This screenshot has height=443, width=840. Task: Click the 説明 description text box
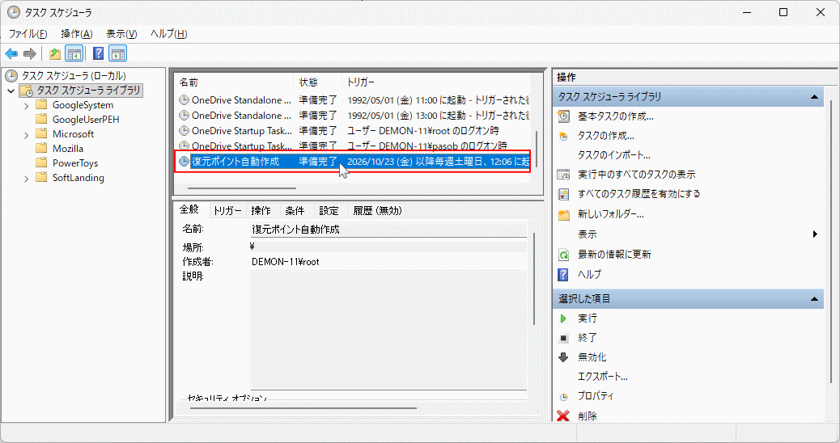click(x=389, y=330)
